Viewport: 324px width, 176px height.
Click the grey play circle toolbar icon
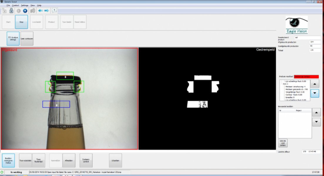tap(19, 11)
